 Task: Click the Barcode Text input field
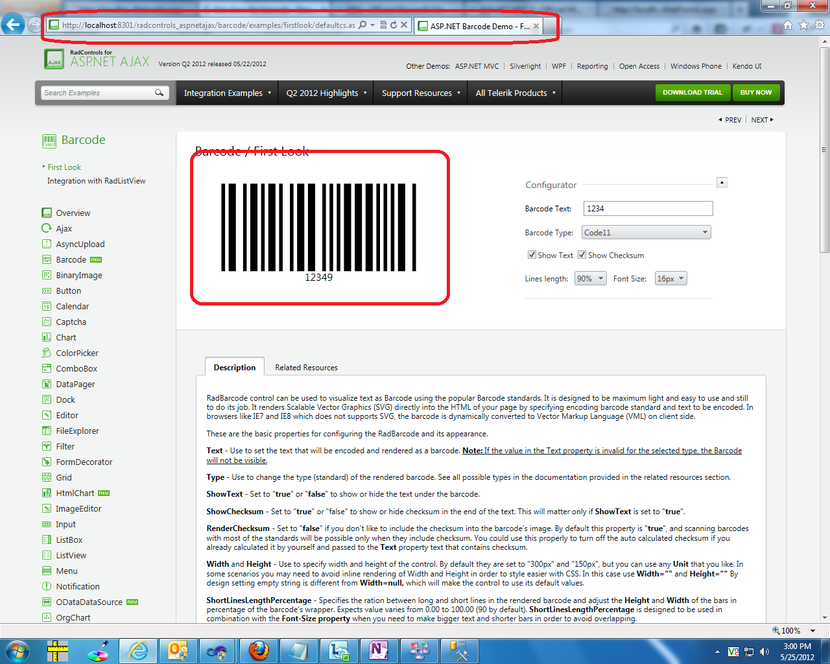648,208
